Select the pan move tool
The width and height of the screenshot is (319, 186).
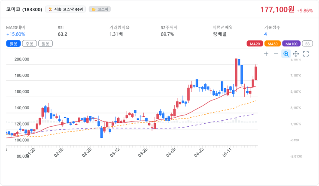(x=296, y=54)
